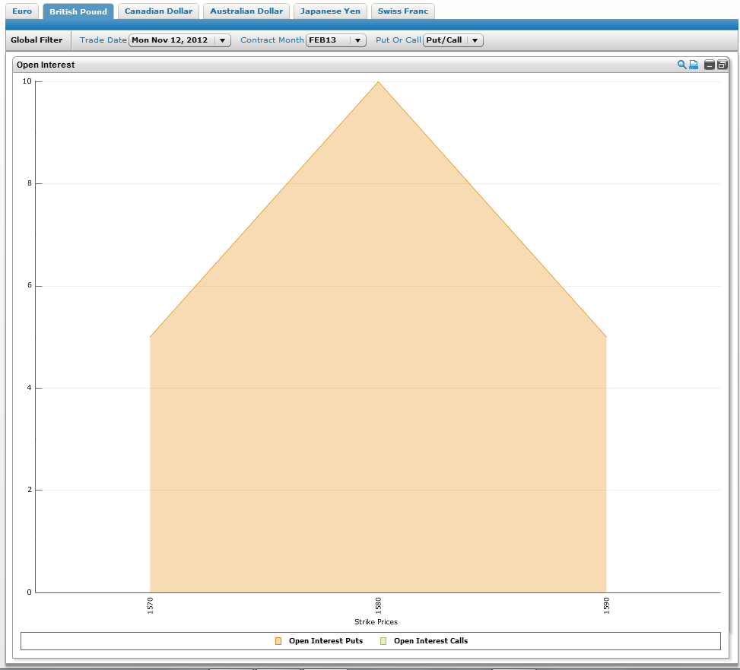Select the British Pound tab

pyautogui.click(x=78, y=11)
